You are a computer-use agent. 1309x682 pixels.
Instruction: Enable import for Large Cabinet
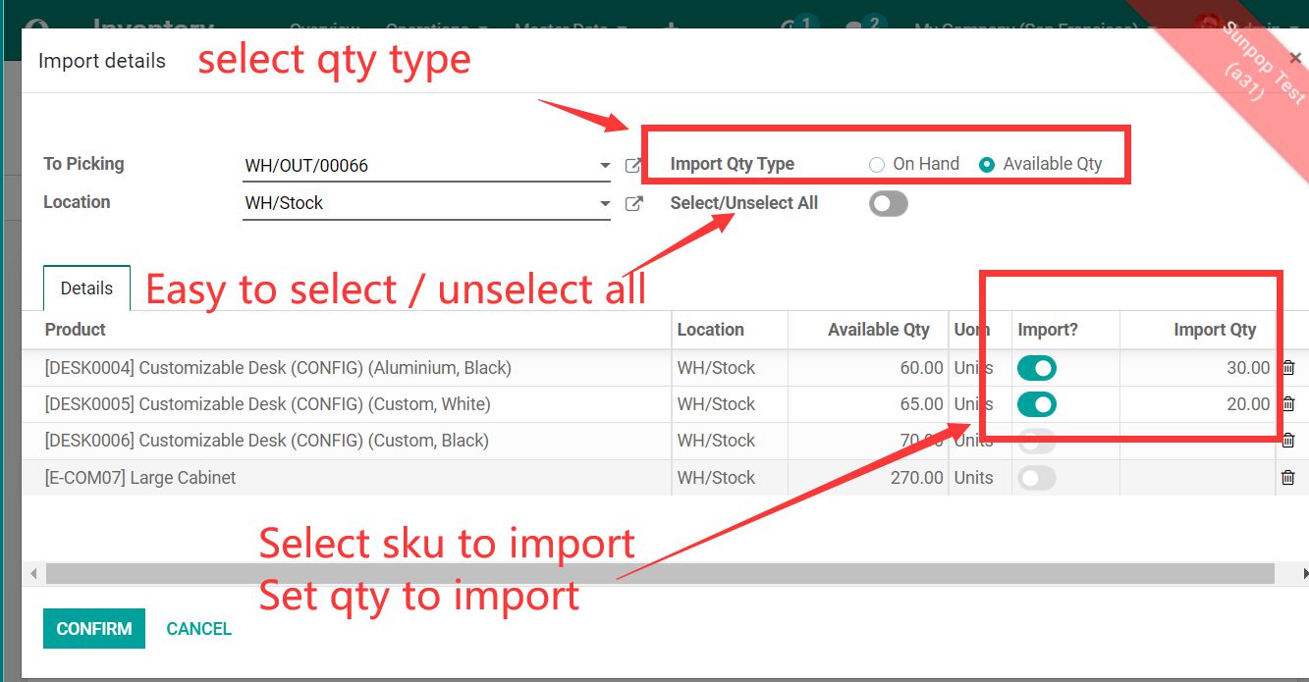(x=1037, y=478)
